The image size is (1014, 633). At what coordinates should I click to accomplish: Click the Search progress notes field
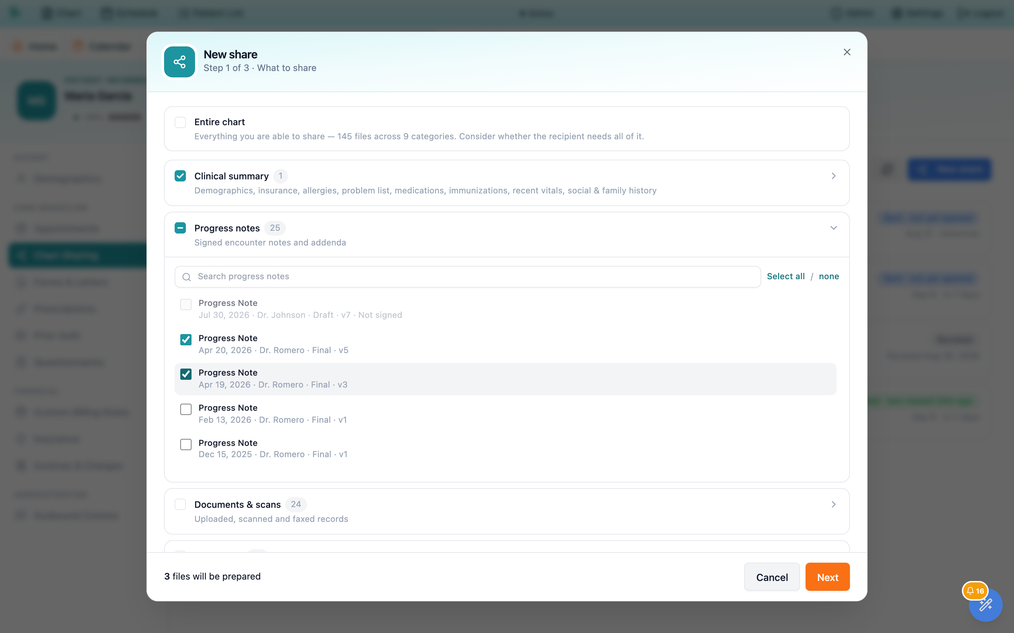(468, 277)
